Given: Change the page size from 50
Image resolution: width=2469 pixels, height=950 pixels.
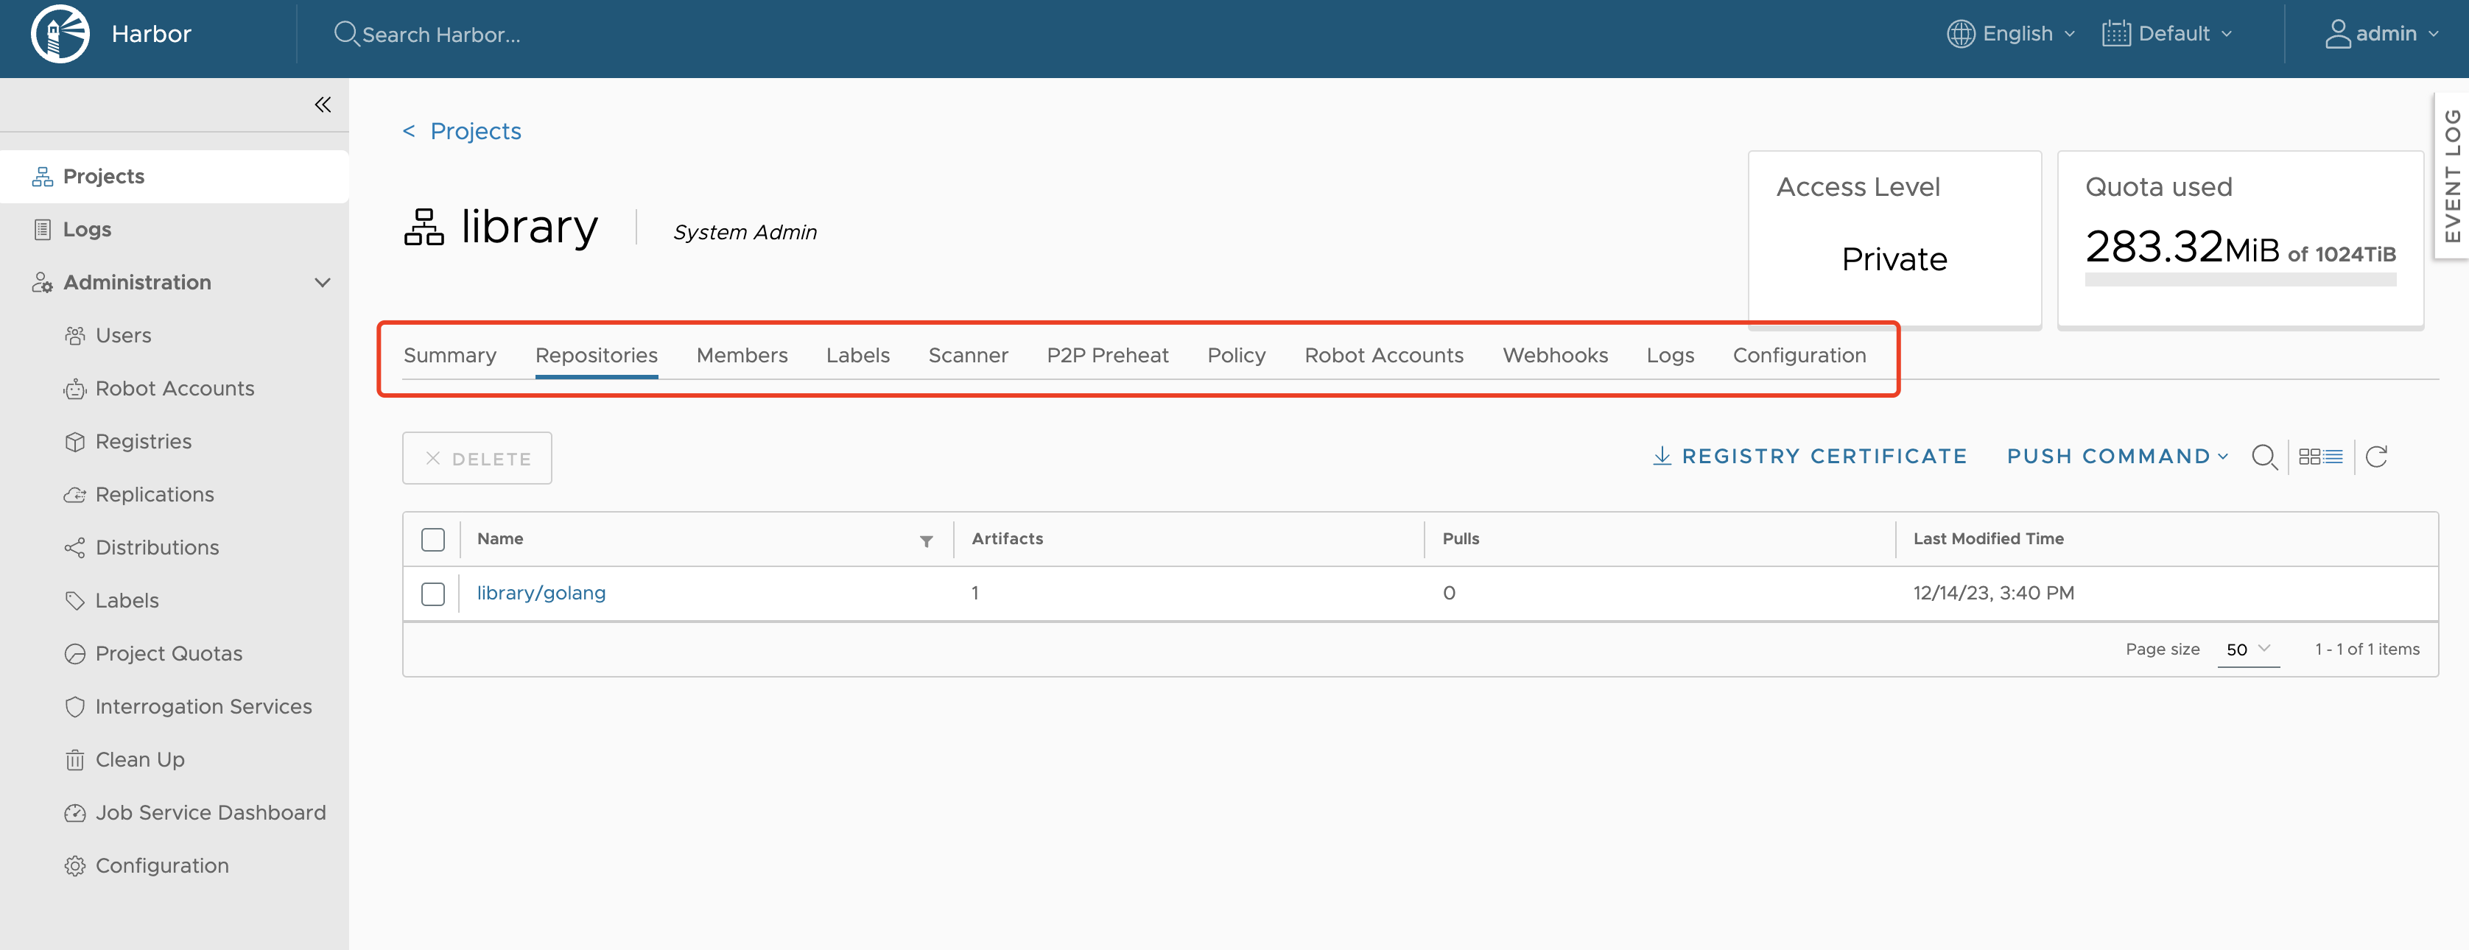Looking at the screenshot, I should [x=2249, y=649].
